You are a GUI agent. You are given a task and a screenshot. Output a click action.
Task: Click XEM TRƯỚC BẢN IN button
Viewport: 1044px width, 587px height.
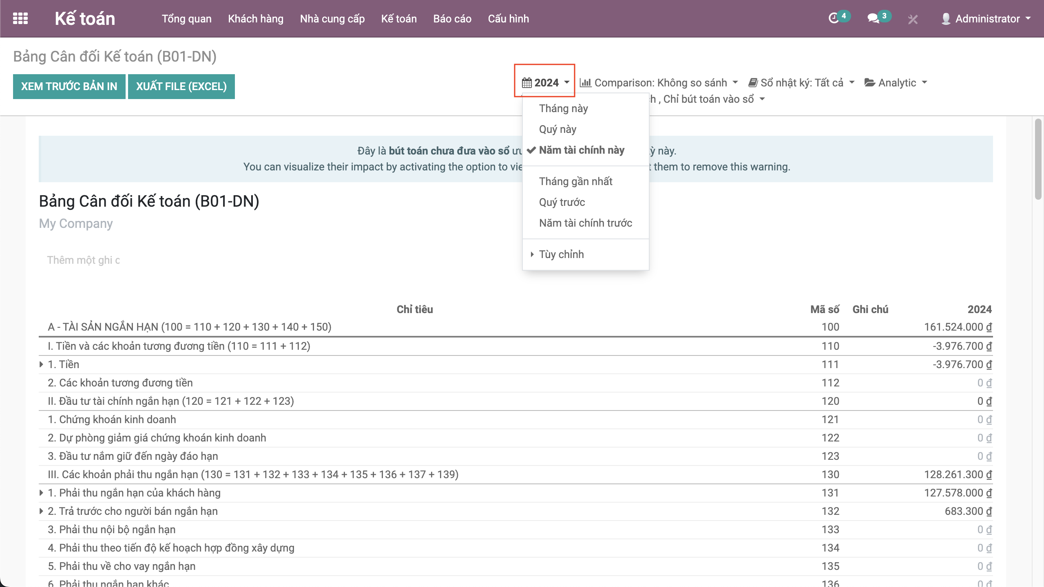coord(69,86)
